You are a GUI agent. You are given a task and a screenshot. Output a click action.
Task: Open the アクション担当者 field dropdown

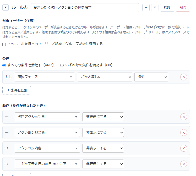pyautogui.click(x=47, y=133)
